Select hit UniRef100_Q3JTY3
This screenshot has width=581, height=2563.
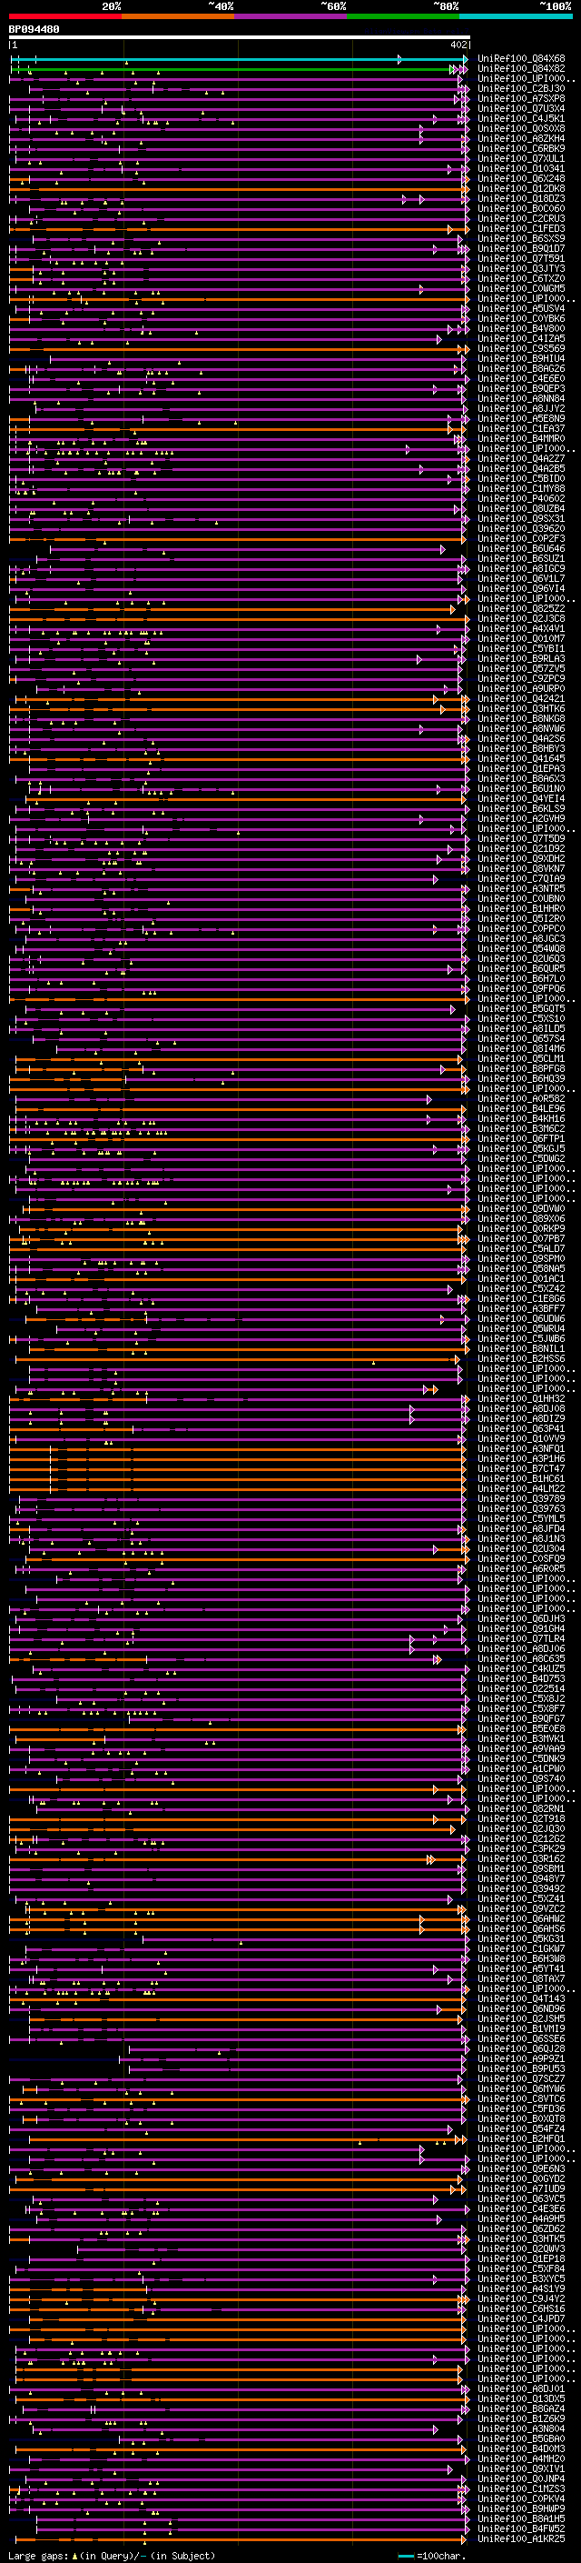coord(521,268)
